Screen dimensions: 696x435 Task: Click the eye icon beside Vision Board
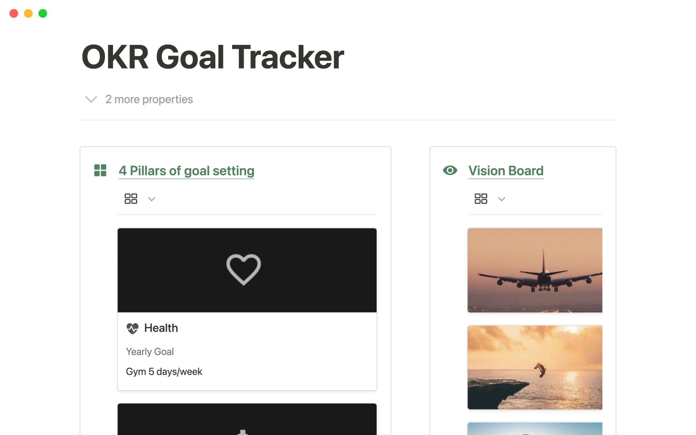pos(450,170)
